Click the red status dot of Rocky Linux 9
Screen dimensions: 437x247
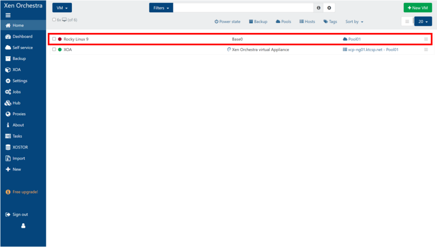[60, 39]
